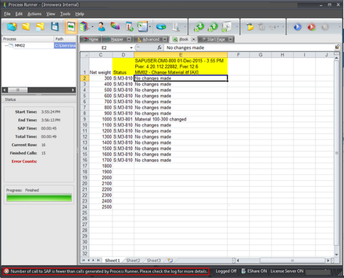344x278 pixels.
Task: Click the stacked folders toolbar icon
Action: [40, 27]
